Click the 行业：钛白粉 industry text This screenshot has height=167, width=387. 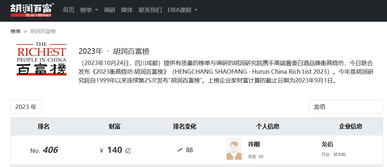point(334,155)
